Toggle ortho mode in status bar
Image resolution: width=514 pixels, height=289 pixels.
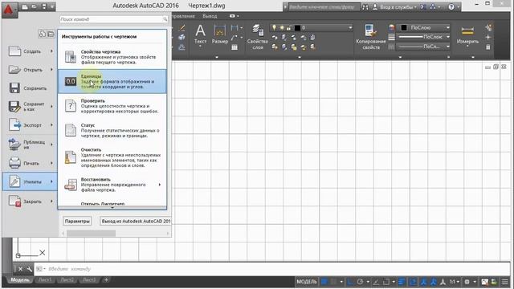pos(350,282)
